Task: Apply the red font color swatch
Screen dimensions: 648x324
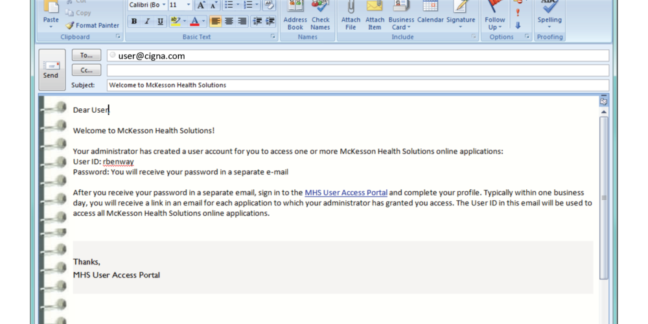Action: [196, 21]
